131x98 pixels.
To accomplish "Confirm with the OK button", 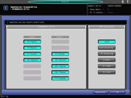I will pos(117,92).
